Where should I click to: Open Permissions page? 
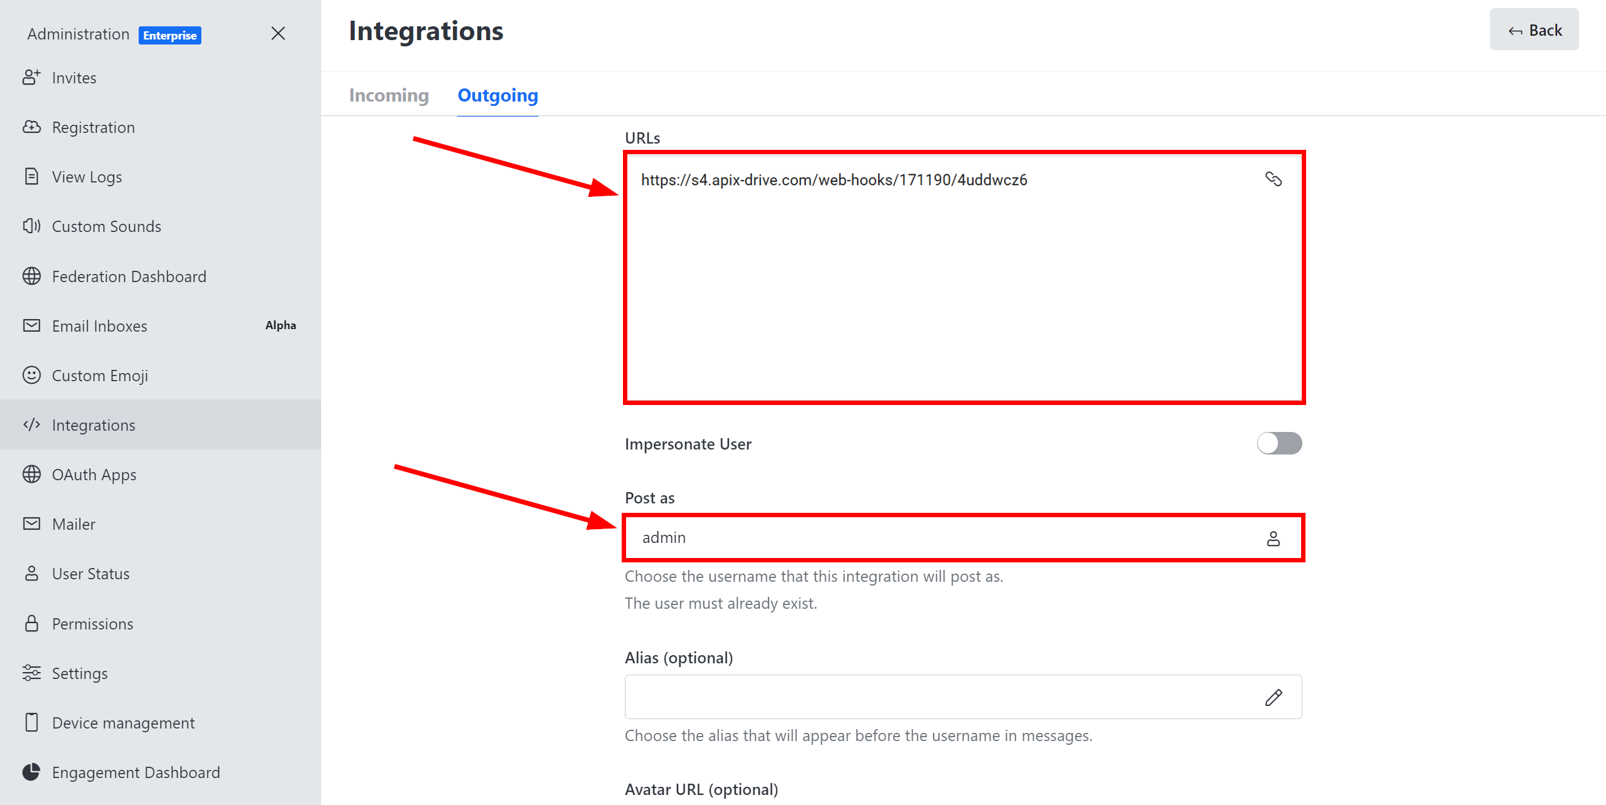[x=161, y=624]
